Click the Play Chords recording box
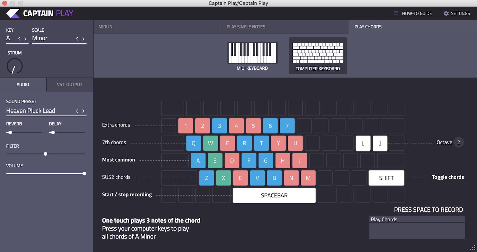The width and height of the screenshot is (477, 252). (x=417, y=228)
